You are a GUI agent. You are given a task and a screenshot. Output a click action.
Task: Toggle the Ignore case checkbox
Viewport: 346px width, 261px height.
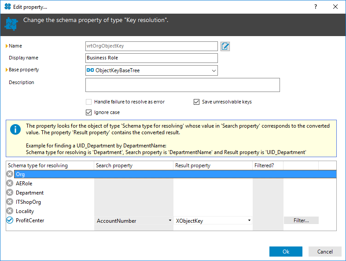click(x=89, y=112)
